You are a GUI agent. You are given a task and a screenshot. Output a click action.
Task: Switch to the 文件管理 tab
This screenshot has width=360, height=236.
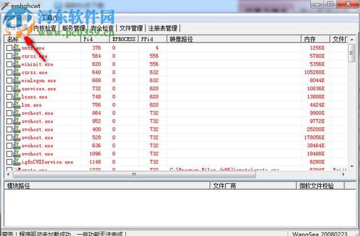point(131,28)
